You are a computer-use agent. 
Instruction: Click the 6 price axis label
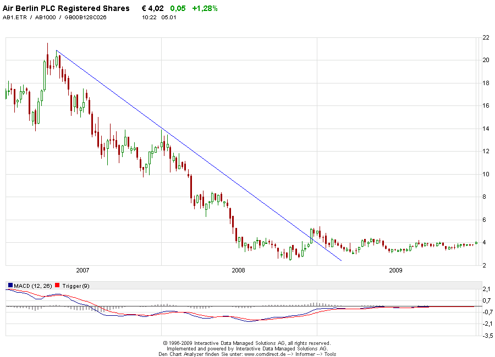tap(484, 220)
